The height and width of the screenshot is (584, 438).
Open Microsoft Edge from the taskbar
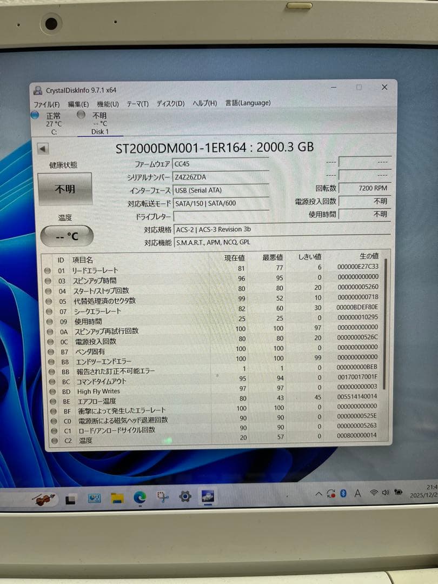[x=140, y=497]
